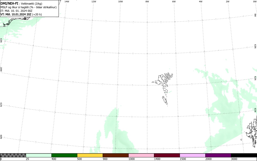
Task: Click the 4W longitude label
Action: (201, 2)
